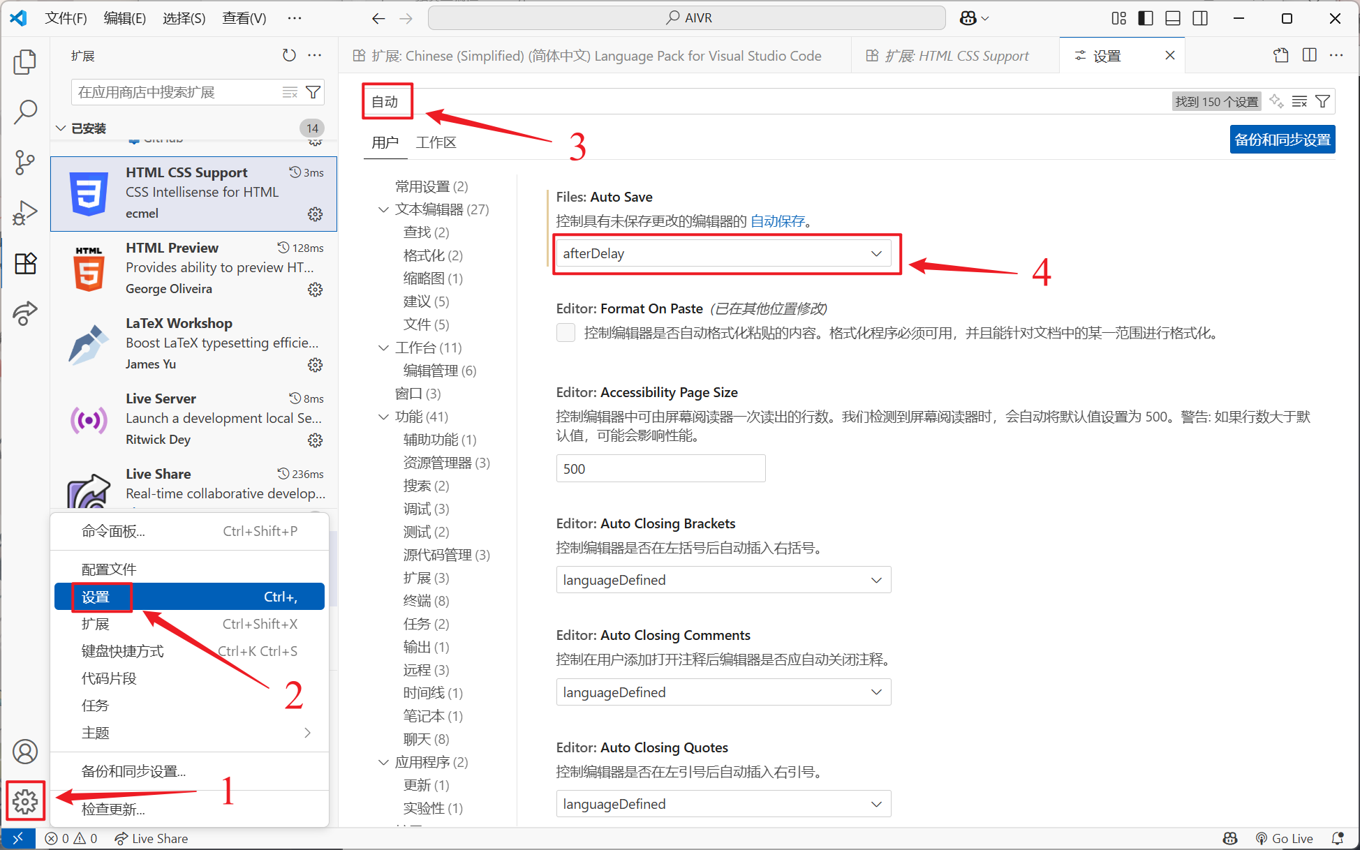Switch to the 工作区 settings tab

436,142
